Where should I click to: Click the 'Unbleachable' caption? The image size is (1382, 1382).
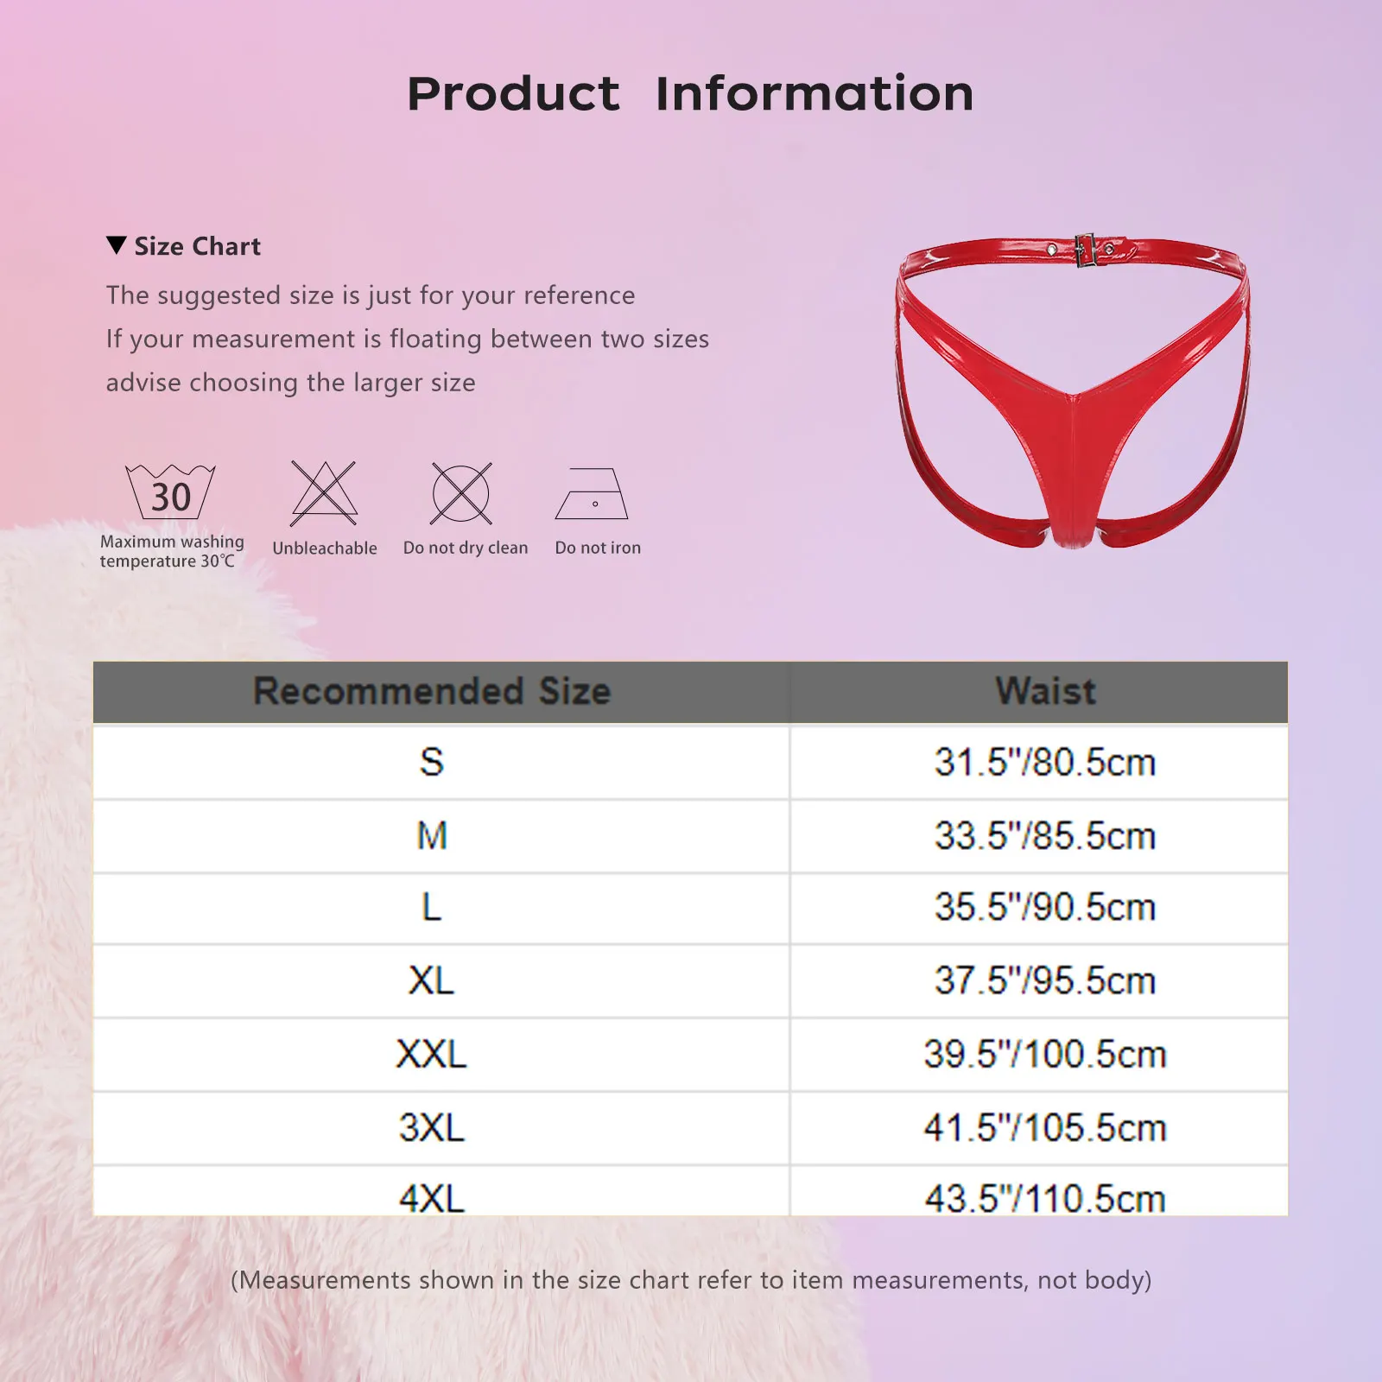(325, 548)
